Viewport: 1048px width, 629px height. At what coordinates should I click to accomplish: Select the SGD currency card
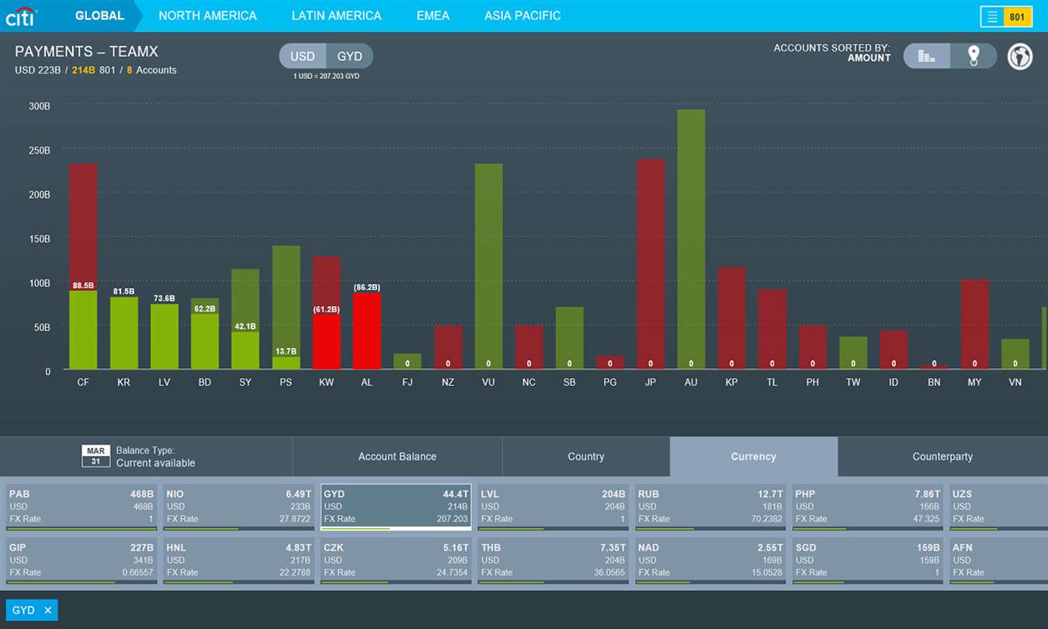click(x=867, y=561)
